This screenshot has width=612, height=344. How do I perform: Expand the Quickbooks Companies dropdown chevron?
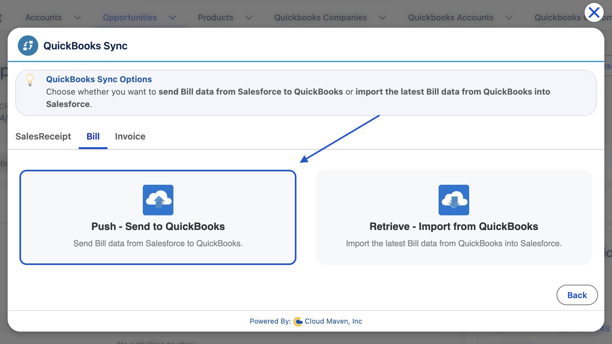pyautogui.click(x=382, y=18)
